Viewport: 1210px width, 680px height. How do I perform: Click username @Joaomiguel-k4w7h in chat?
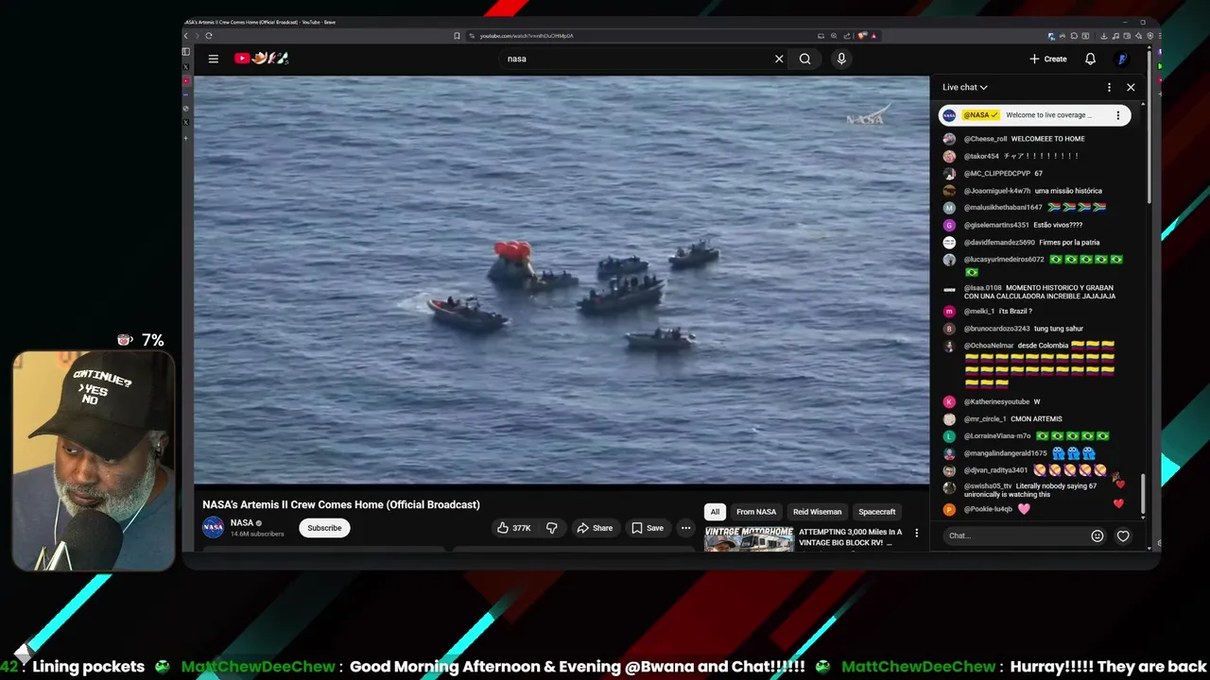click(x=997, y=191)
